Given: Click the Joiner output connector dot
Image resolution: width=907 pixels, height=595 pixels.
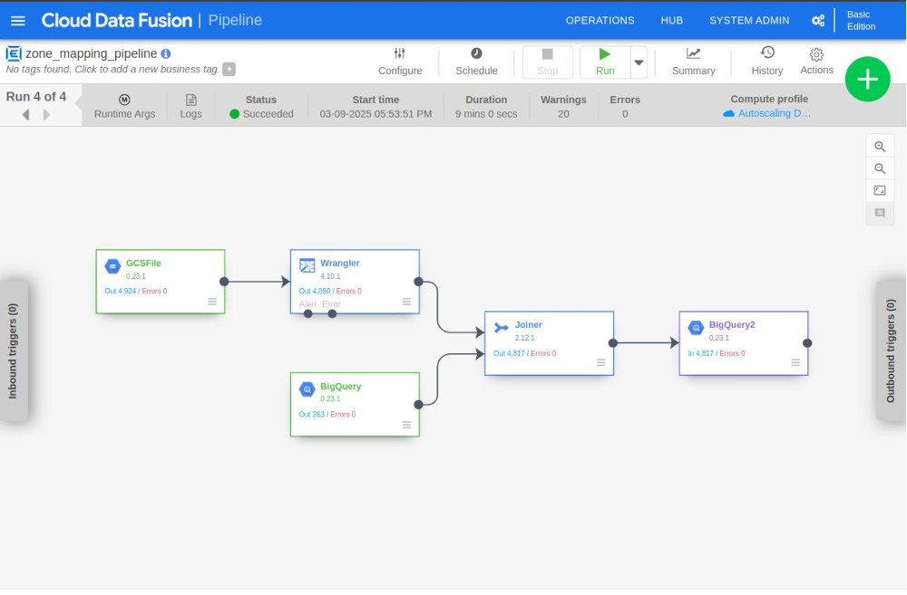Looking at the screenshot, I should [613, 344].
